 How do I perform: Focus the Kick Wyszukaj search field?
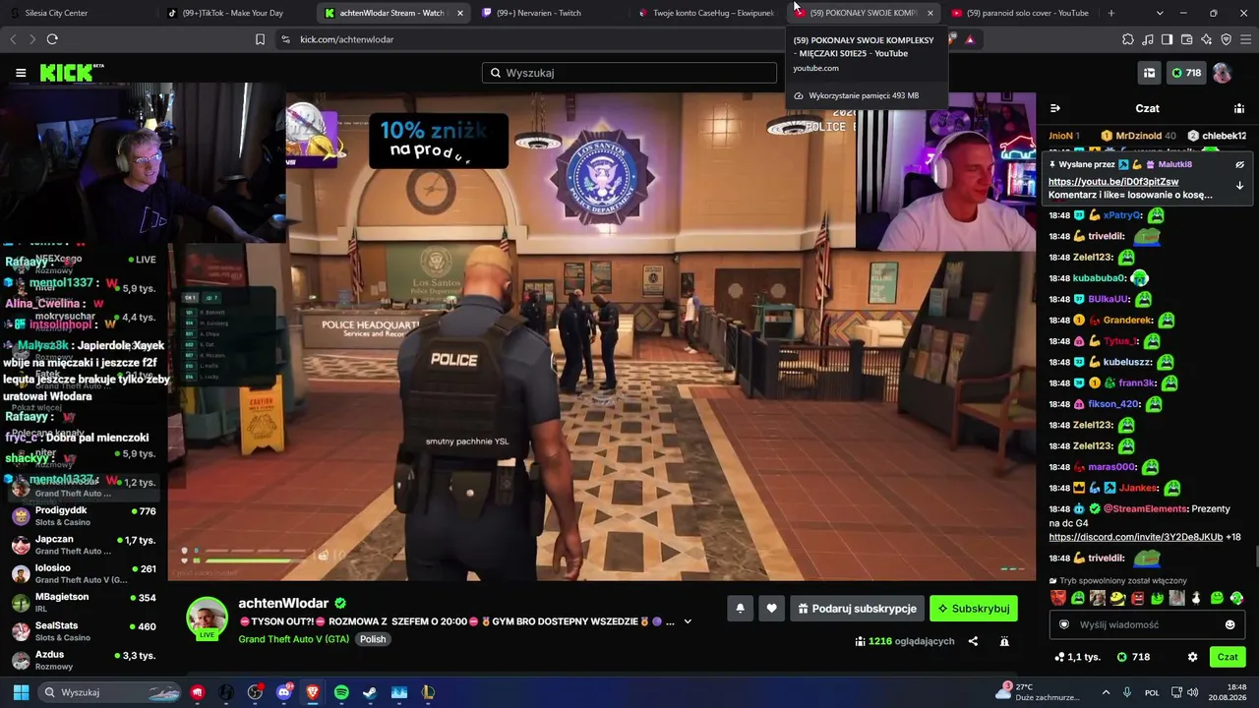click(x=629, y=73)
